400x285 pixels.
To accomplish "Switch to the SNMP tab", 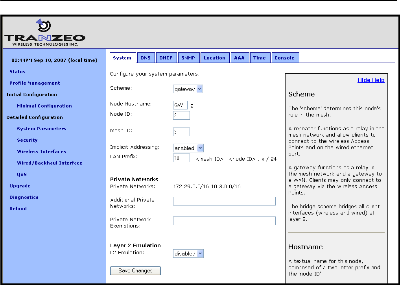I will 188,58.
